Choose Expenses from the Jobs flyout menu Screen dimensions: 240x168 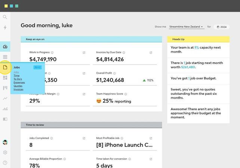(x=19, y=83)
